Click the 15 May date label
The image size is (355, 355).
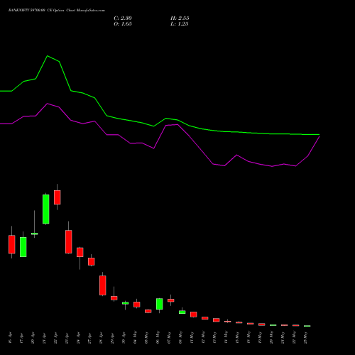point(237,337)
